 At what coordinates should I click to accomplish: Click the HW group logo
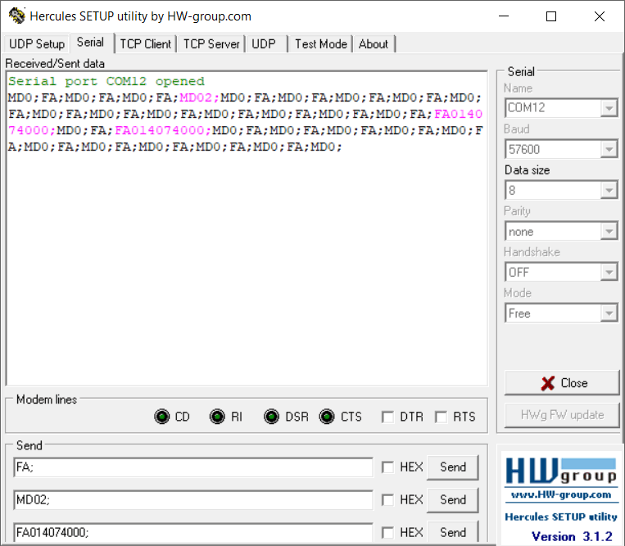pos(560,470)
